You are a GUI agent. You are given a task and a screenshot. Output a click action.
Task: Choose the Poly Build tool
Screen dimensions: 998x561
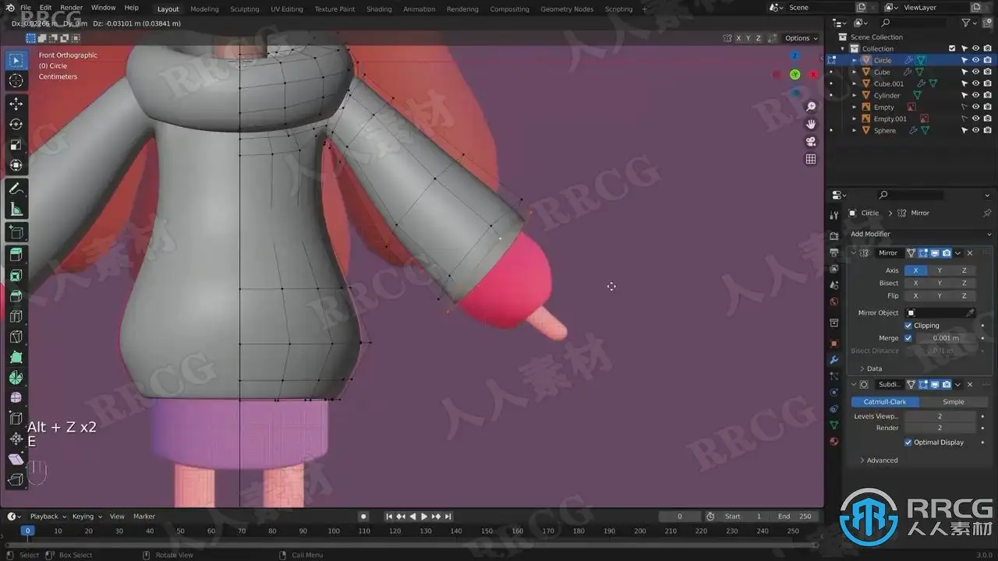click(16, 357)
